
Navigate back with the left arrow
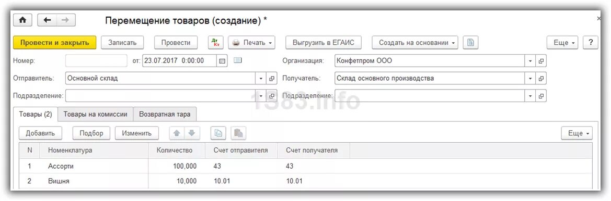(47, 20)
